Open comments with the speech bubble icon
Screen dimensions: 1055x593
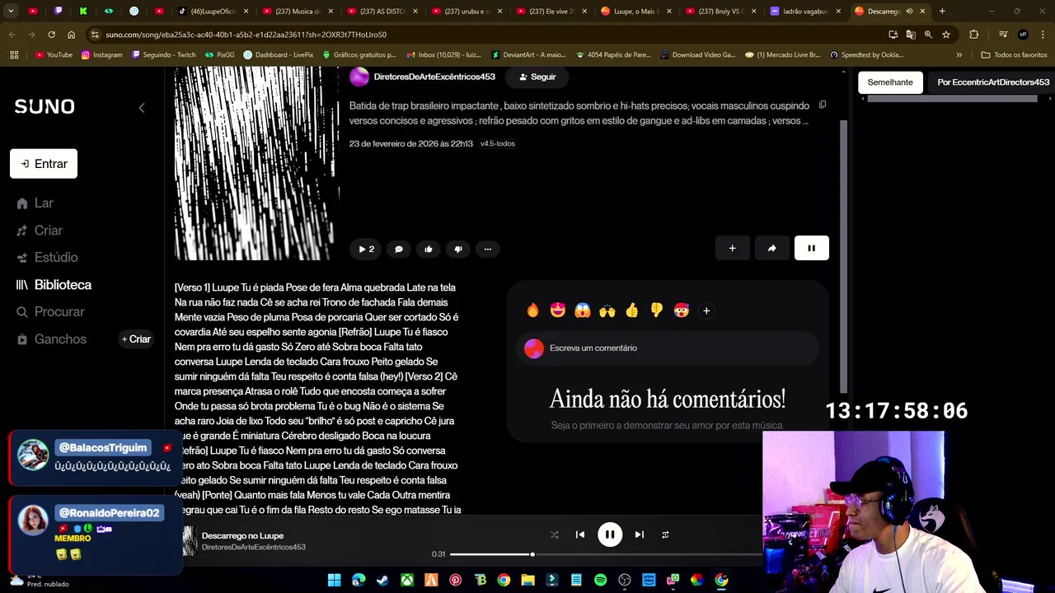pos(399,249)
